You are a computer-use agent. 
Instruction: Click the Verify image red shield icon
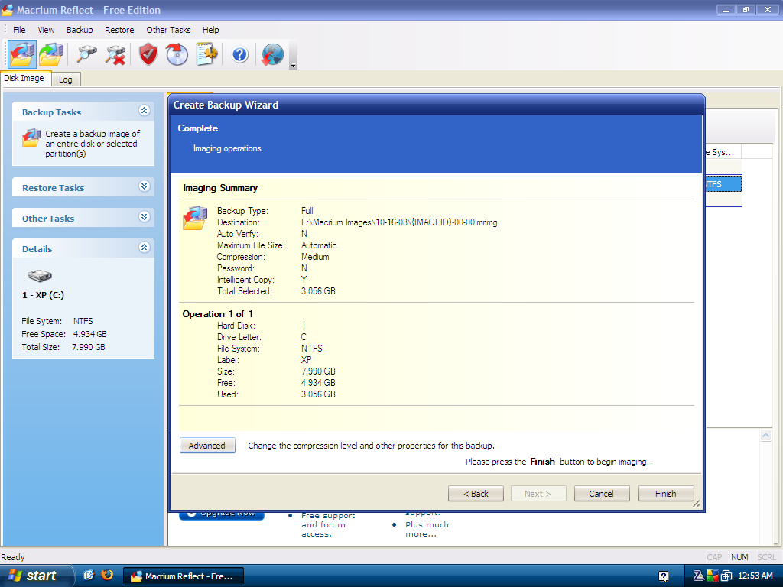coord(148,54)
